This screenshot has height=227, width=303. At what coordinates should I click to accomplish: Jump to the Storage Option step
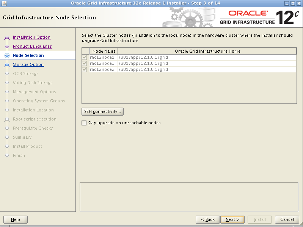28,65
